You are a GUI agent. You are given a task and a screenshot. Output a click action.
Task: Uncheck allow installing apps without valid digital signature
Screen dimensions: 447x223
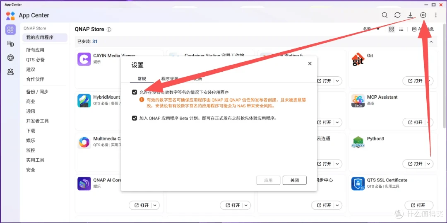click(134, 92)
